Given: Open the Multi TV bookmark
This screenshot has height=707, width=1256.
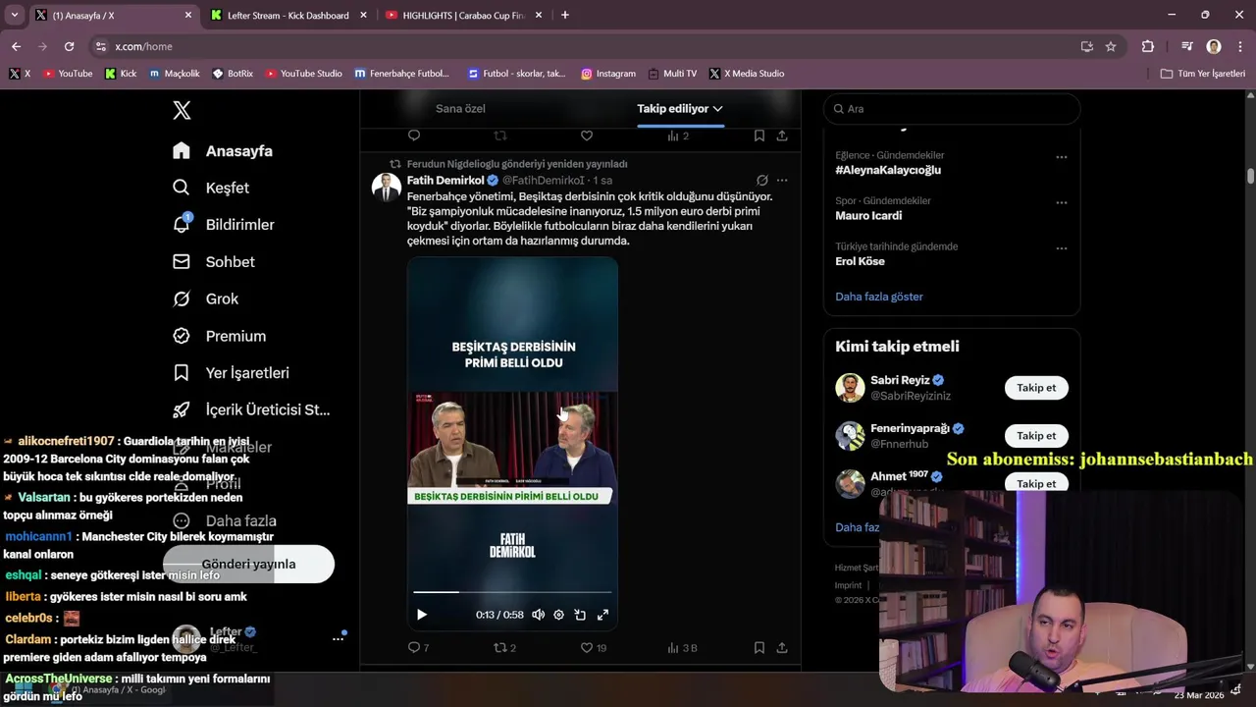Looking at the screenshot, I should point(672,74).
